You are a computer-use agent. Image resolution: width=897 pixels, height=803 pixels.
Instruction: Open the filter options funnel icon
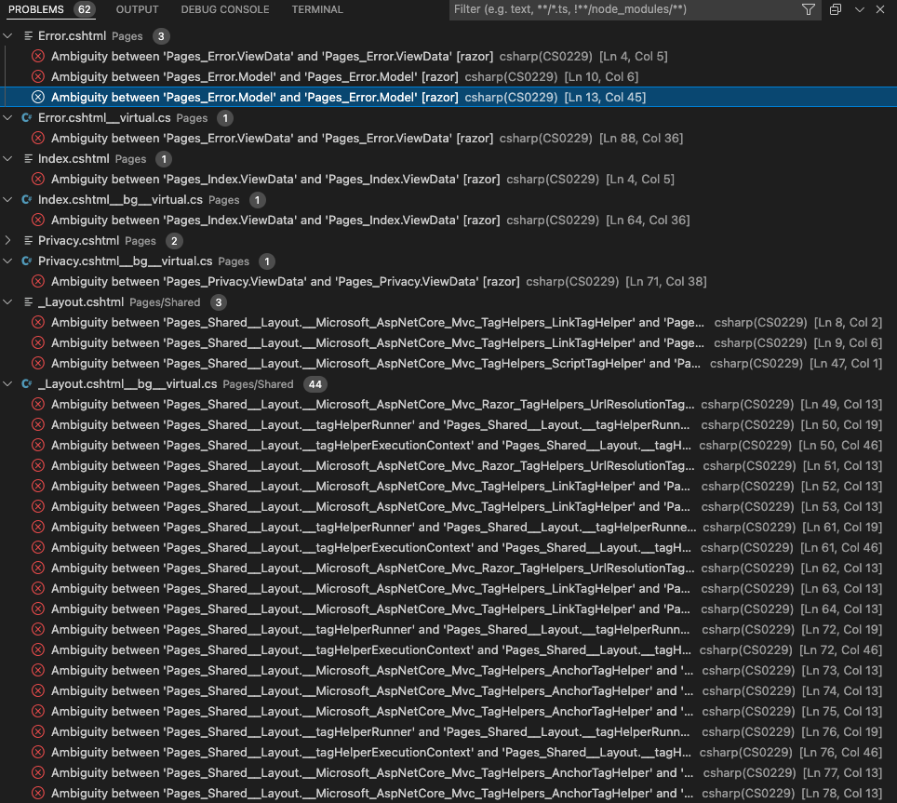(x=809, y=9)
